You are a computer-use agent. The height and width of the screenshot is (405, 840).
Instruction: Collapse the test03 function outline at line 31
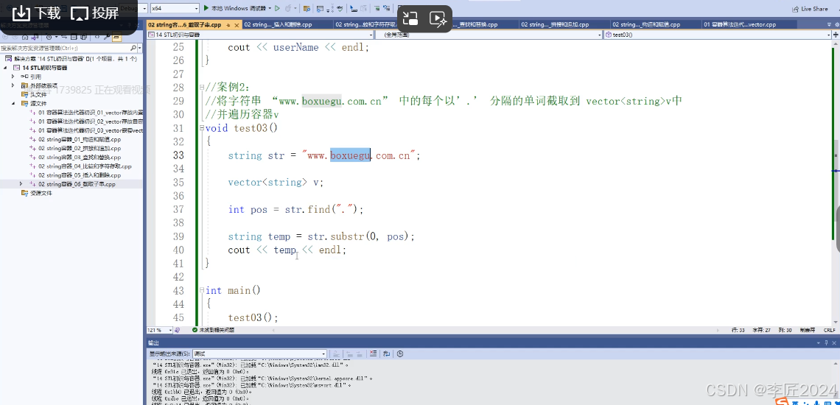pyautogui.click(x=201, y=128)
